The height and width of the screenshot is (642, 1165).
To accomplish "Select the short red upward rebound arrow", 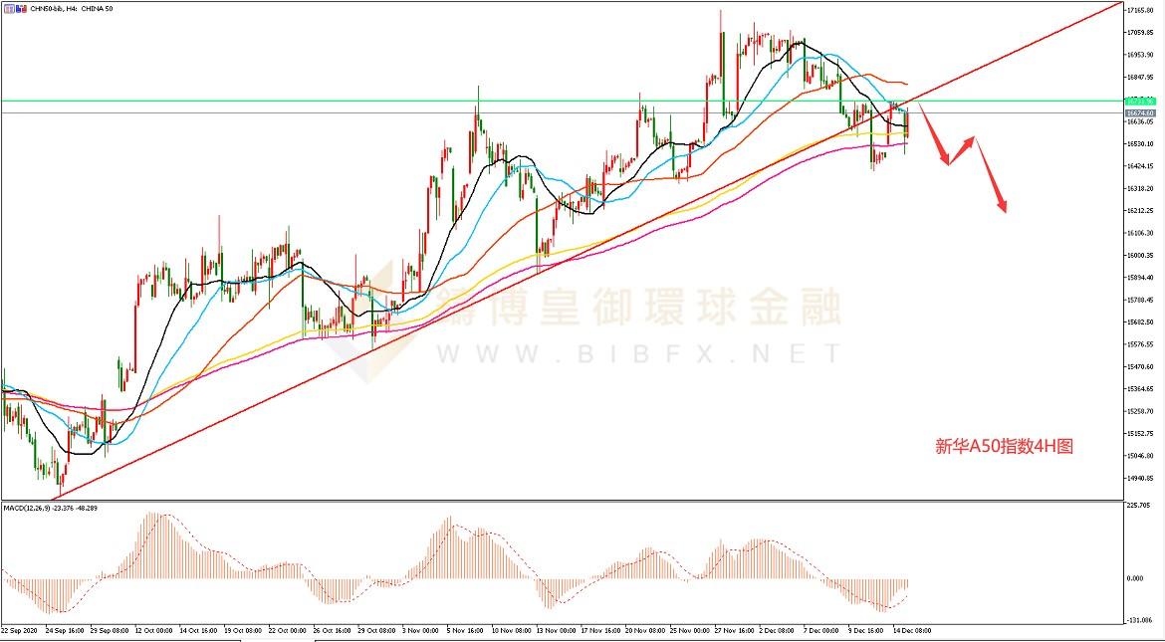I will pyautogui.click(x=960, y=149).
